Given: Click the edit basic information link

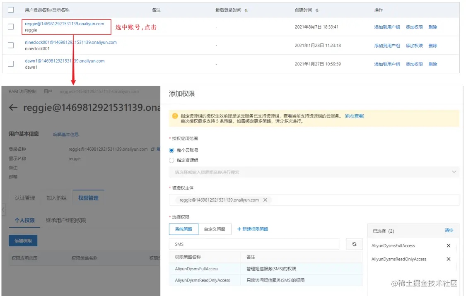Looking at the screenshot, I should tap(66, 135).
